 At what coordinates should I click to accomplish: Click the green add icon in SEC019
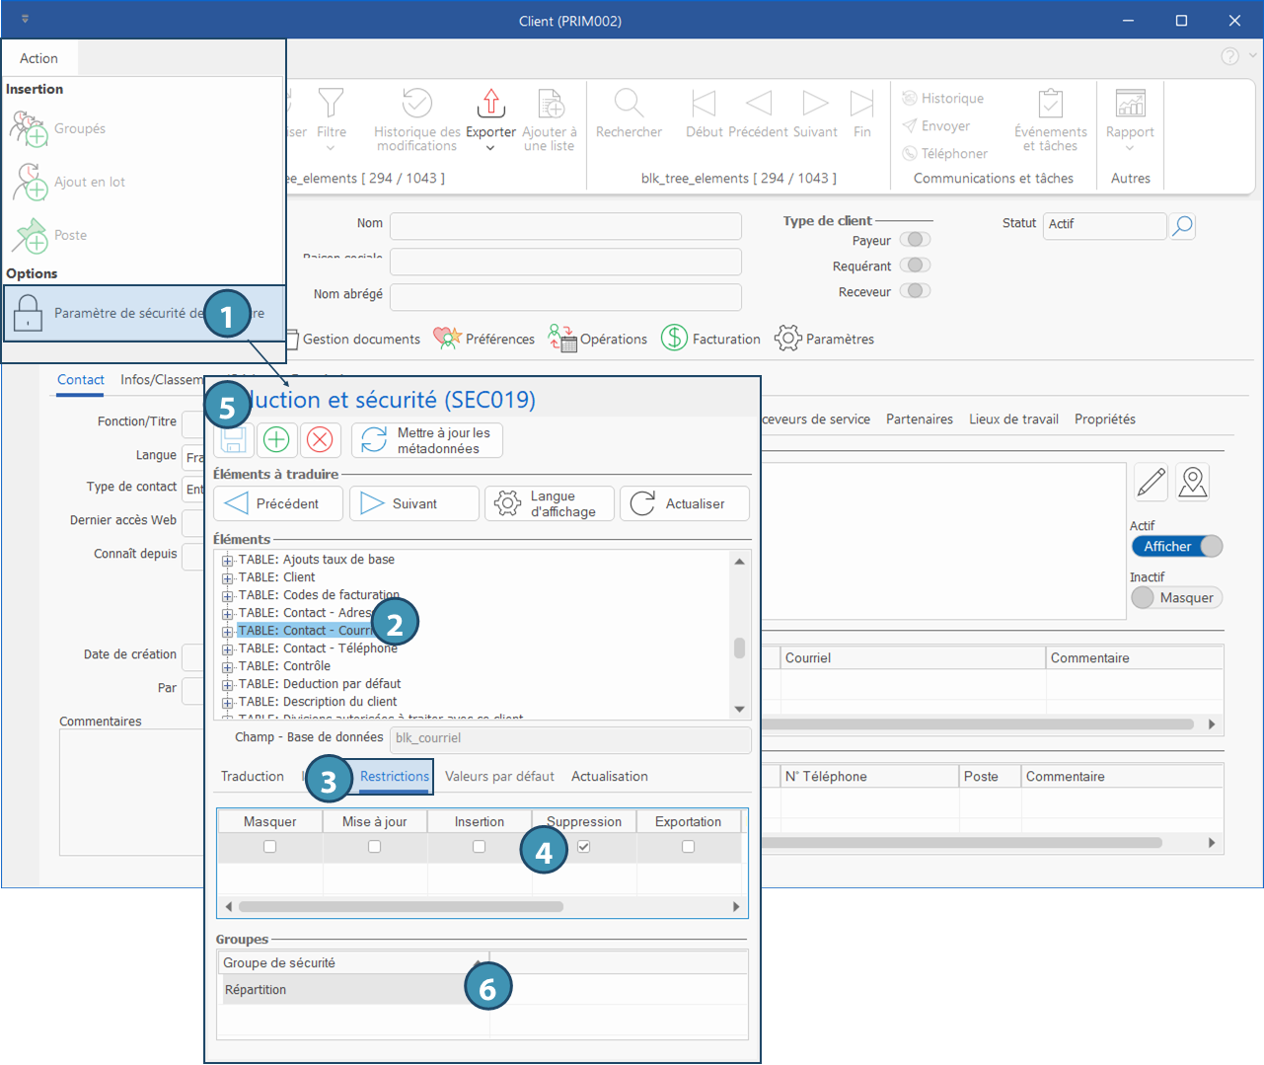pos(276,440)
